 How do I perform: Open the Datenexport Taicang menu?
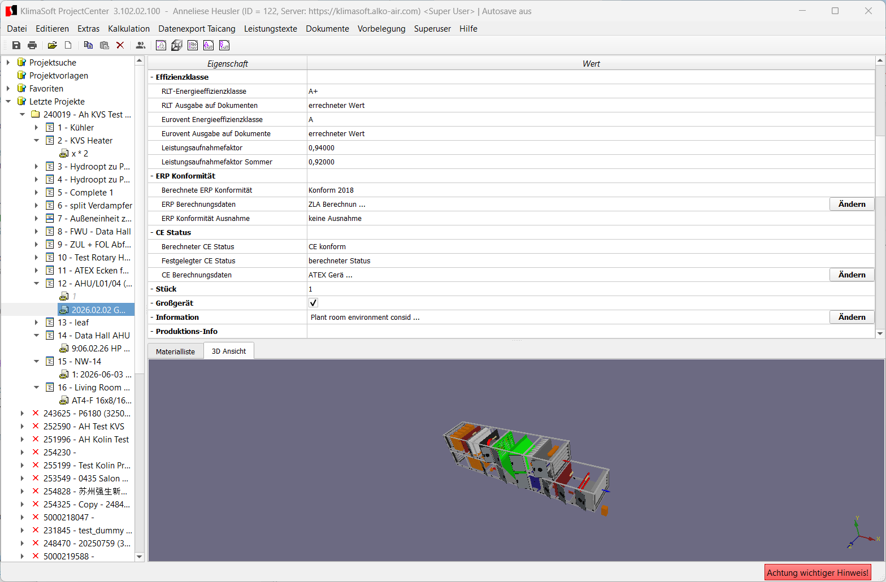197,29
